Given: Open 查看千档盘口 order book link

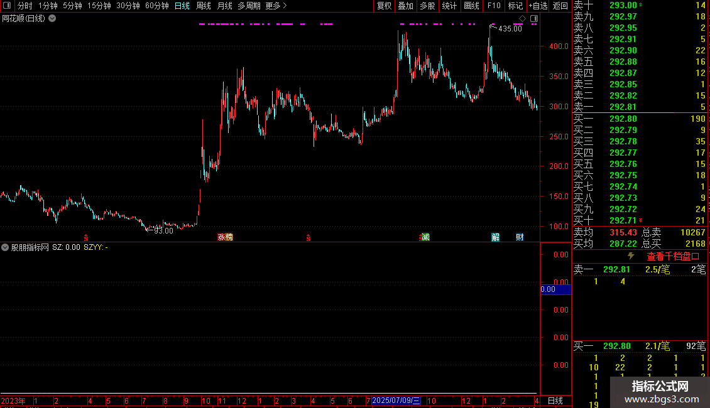Looking at the screenshot, I should click(x=673, y=257).
